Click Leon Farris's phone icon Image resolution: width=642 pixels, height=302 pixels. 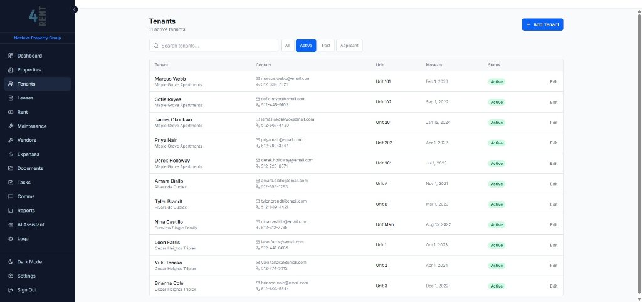[x=258, y=248]
